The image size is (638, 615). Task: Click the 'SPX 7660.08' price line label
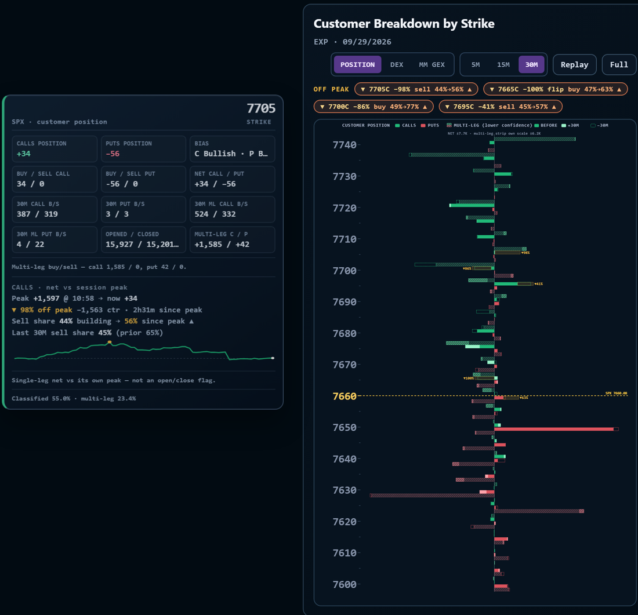(616, 394)
